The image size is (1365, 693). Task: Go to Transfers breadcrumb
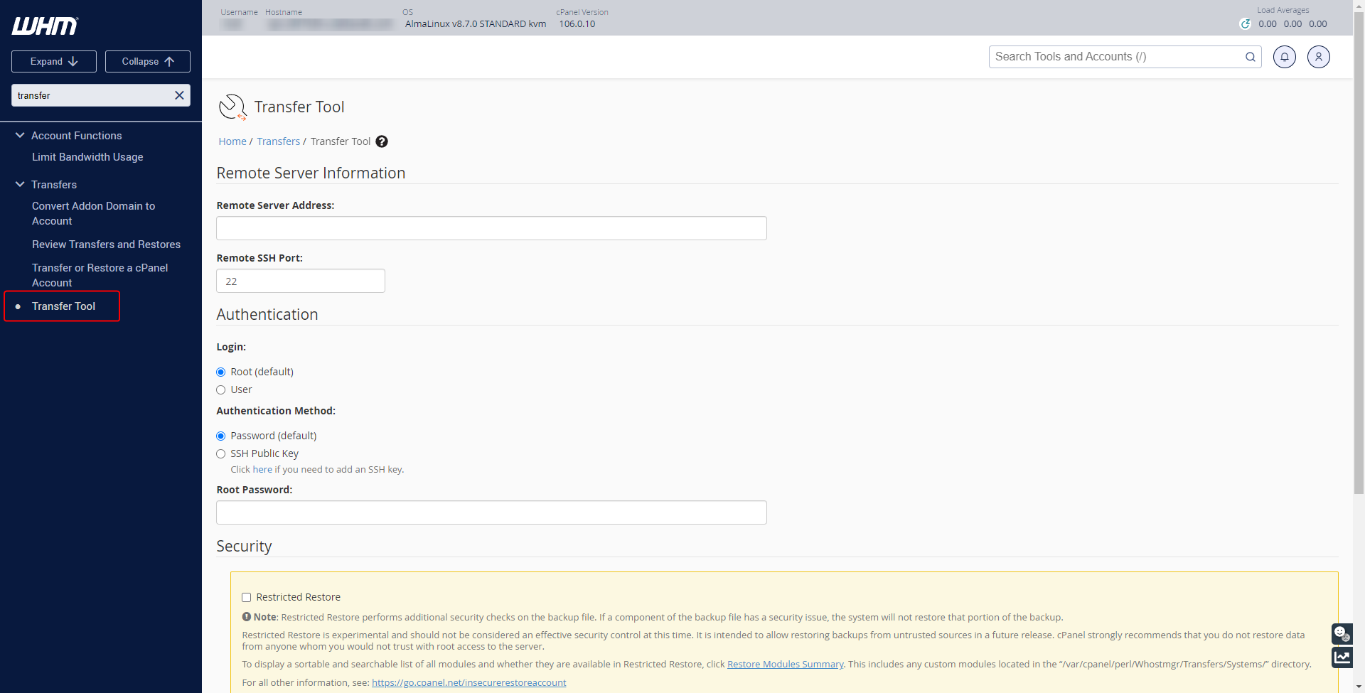[x=279, y=141]
